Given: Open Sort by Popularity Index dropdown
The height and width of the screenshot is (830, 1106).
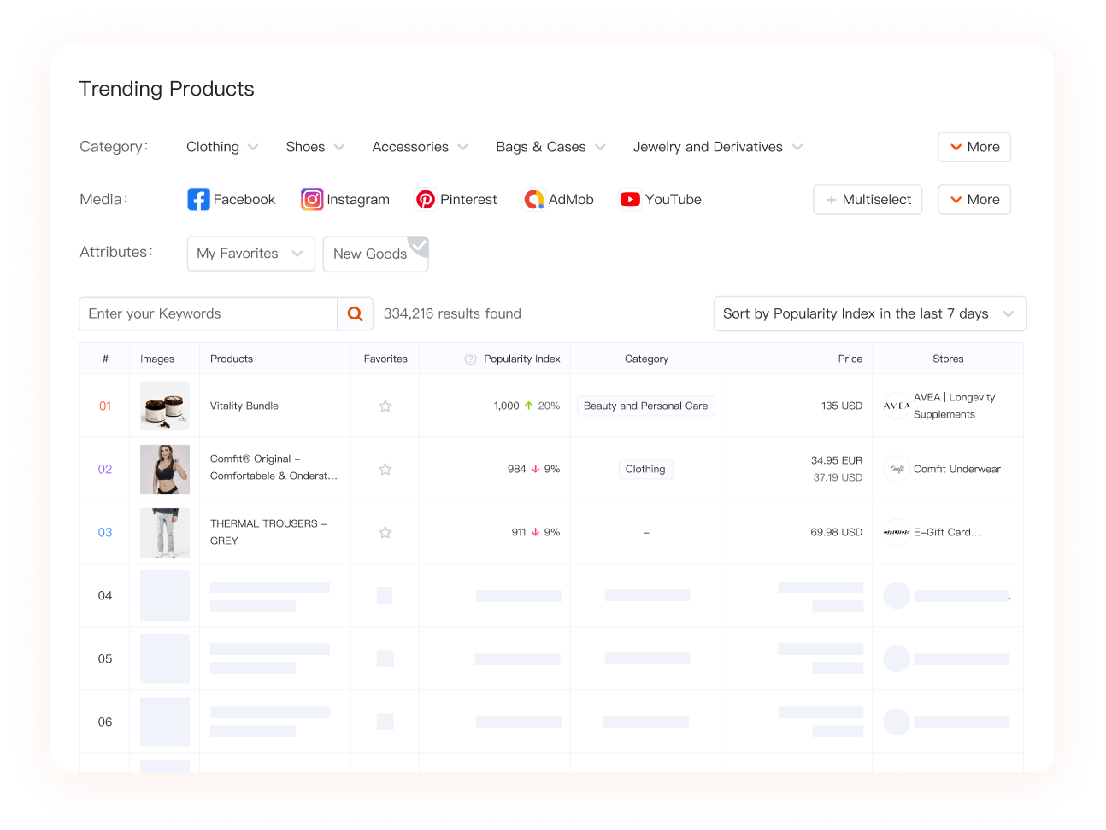Looking at the screenshot, I should pyautogui.click(x=869, y=314).
